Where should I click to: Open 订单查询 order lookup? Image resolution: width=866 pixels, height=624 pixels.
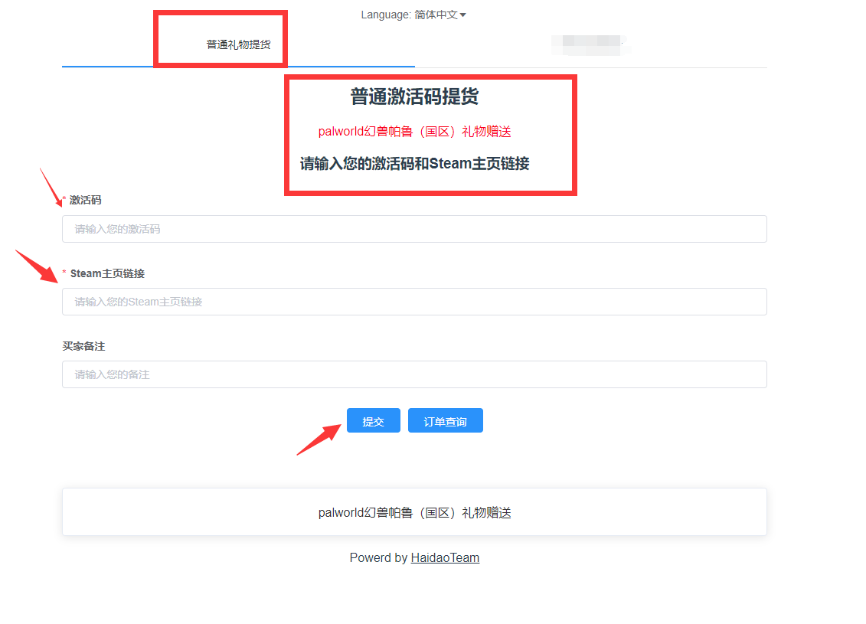point(445,421)
